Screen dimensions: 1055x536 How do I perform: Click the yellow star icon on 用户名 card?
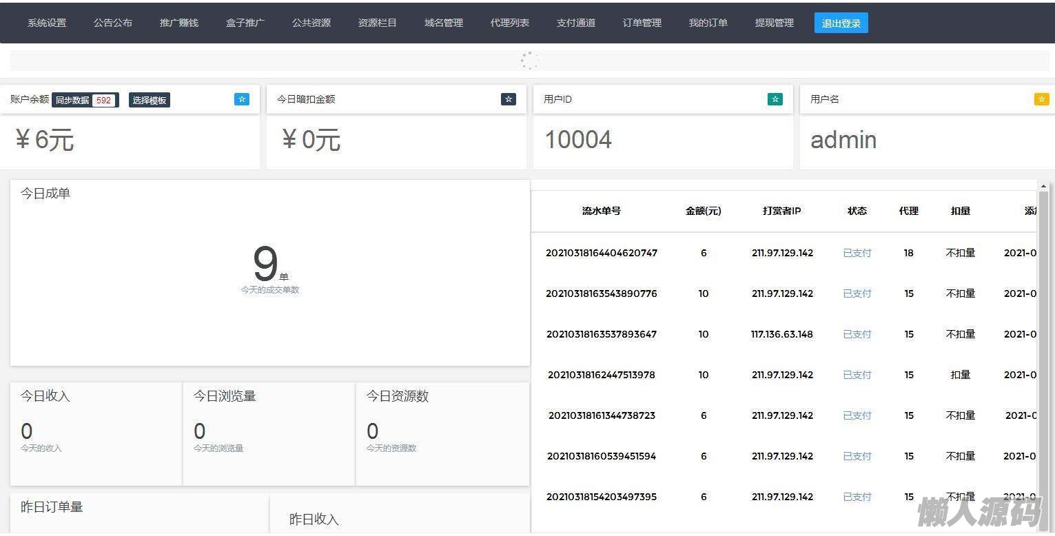(1041, 99)
